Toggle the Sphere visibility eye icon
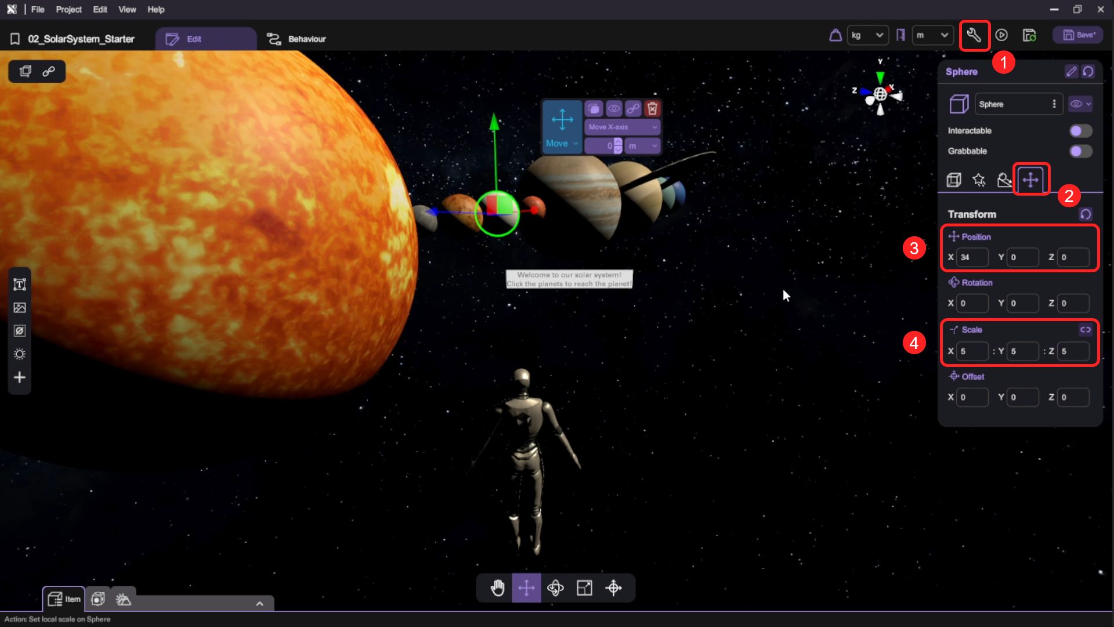The height and width of the screenshot is (627, 1114). [1076, 104]
